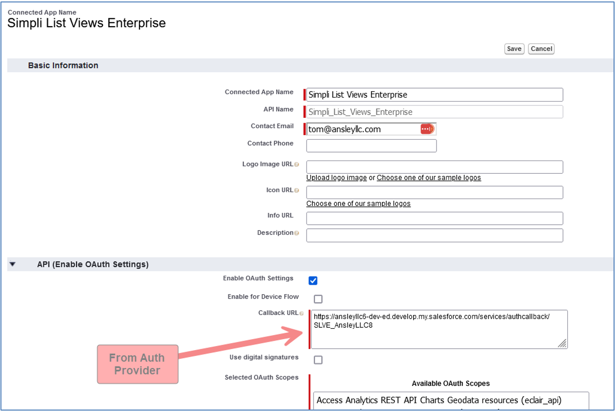Collapse the API (Enable OAuth Settings) section

click(x=12, y=264)
